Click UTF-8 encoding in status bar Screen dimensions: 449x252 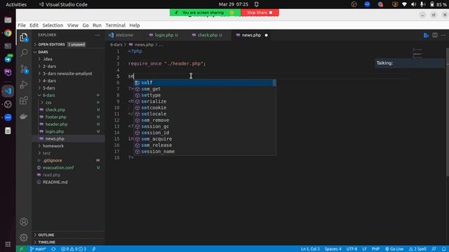point(351,249)
